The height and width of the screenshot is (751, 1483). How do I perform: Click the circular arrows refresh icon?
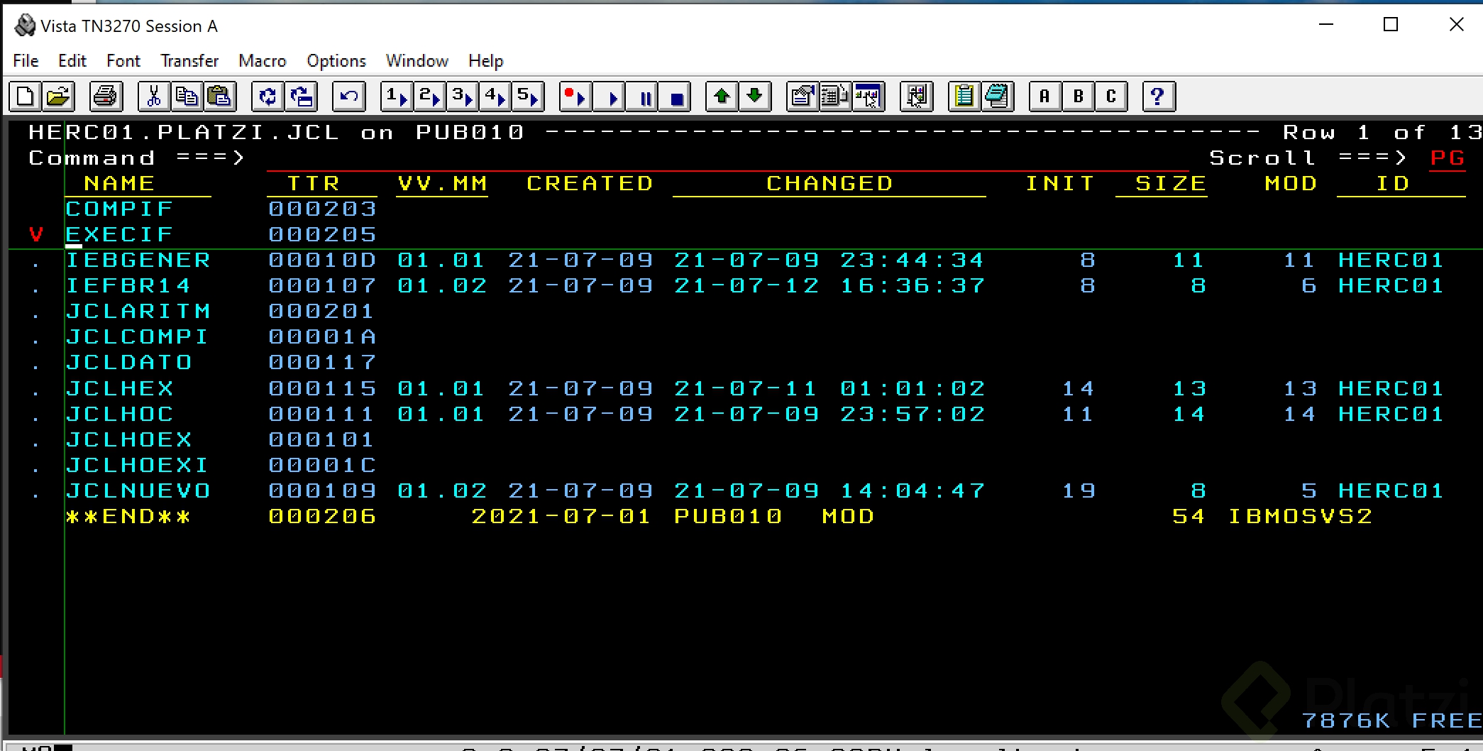(x=268, y=97)
